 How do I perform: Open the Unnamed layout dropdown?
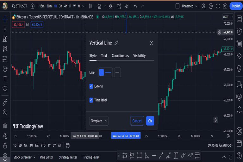pyautogui.click(x=190, y=6)
